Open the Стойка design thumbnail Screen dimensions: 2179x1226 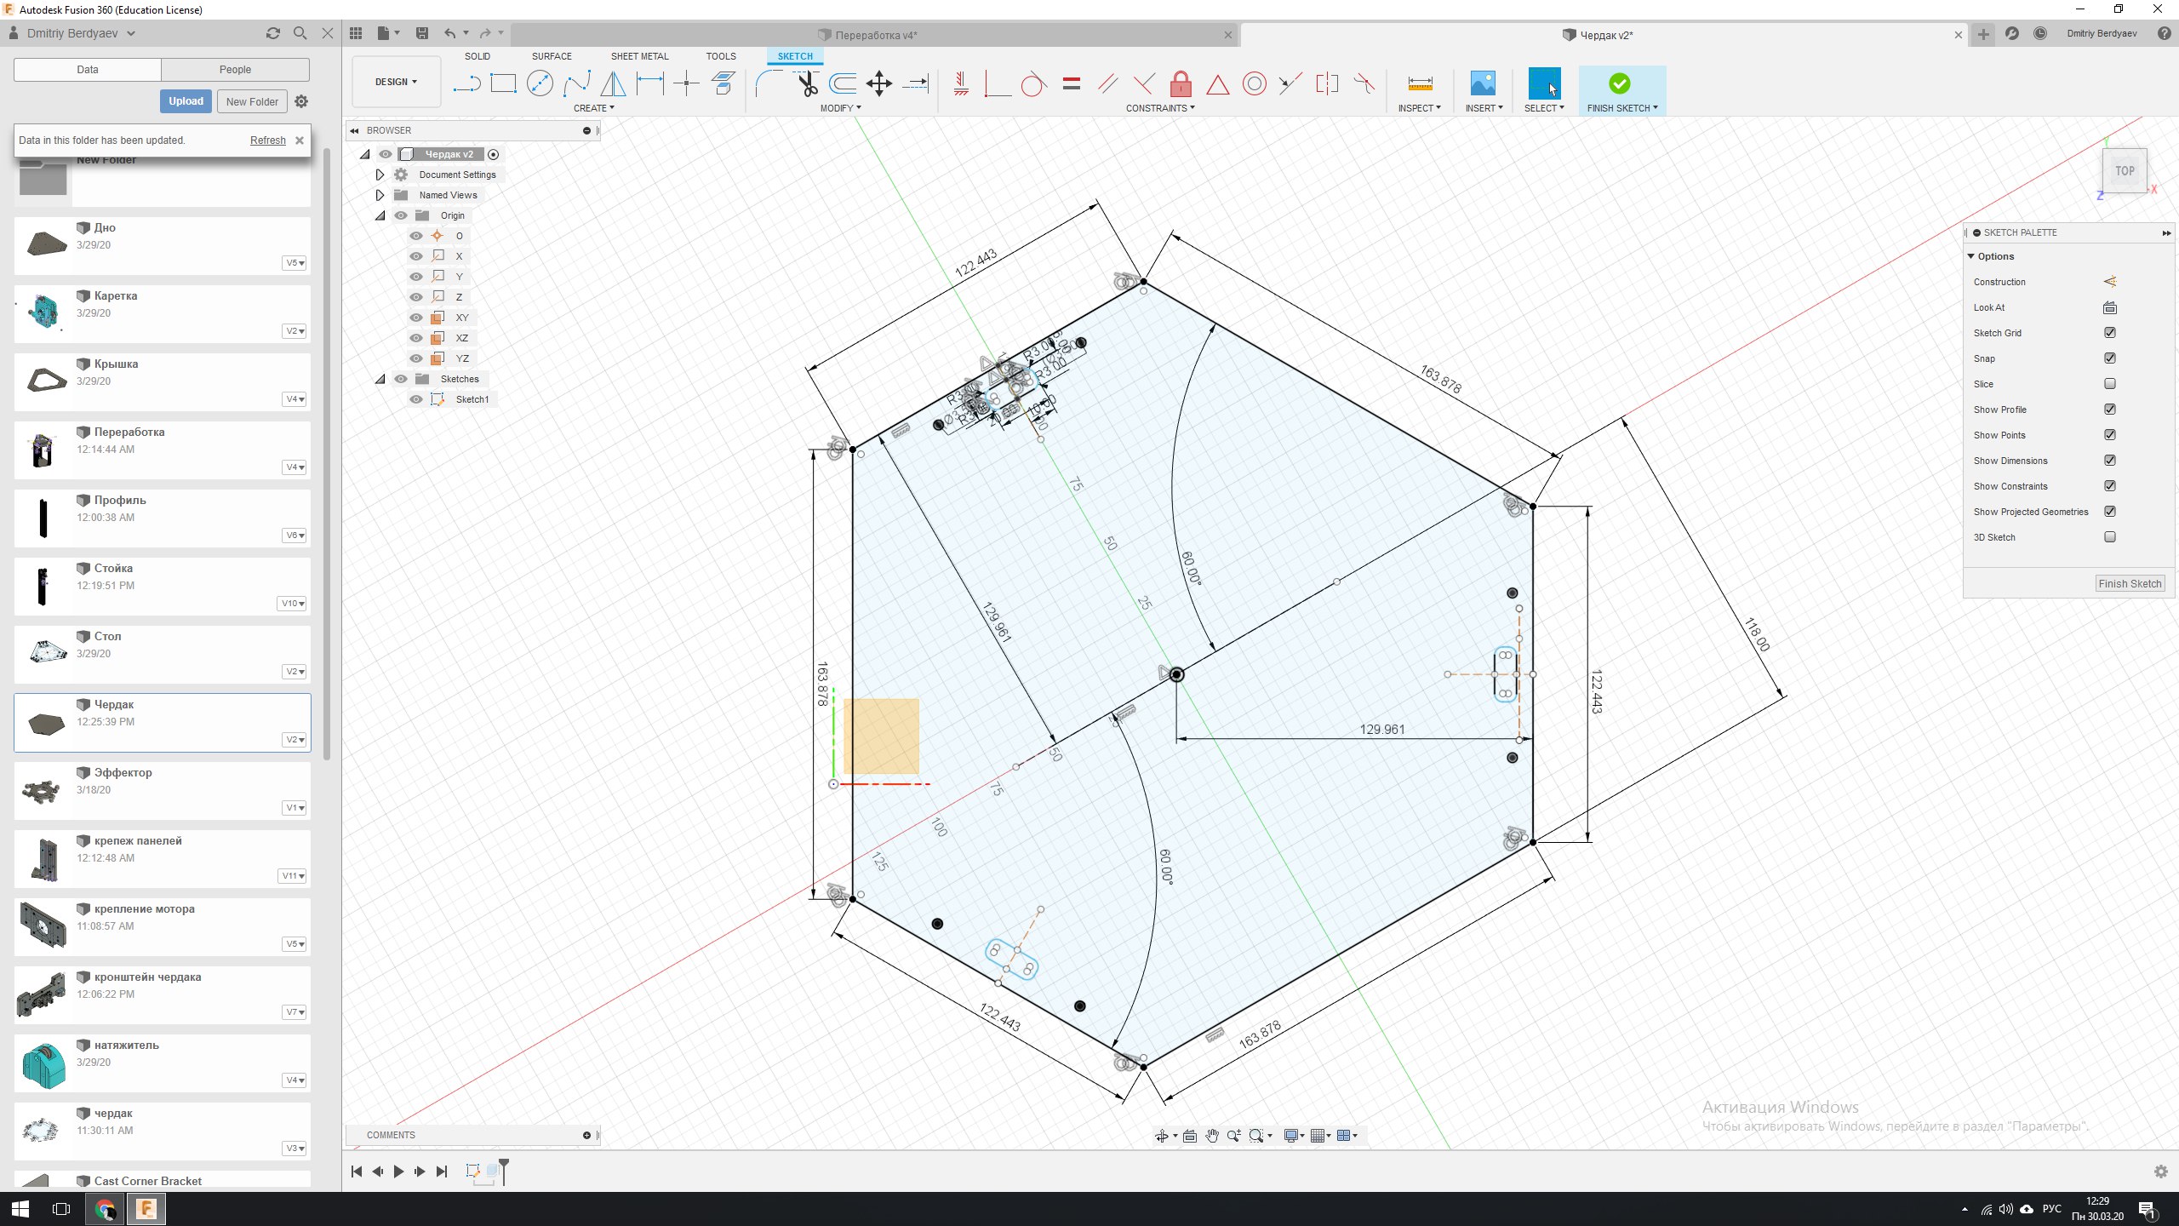click(x=43, y=586)
